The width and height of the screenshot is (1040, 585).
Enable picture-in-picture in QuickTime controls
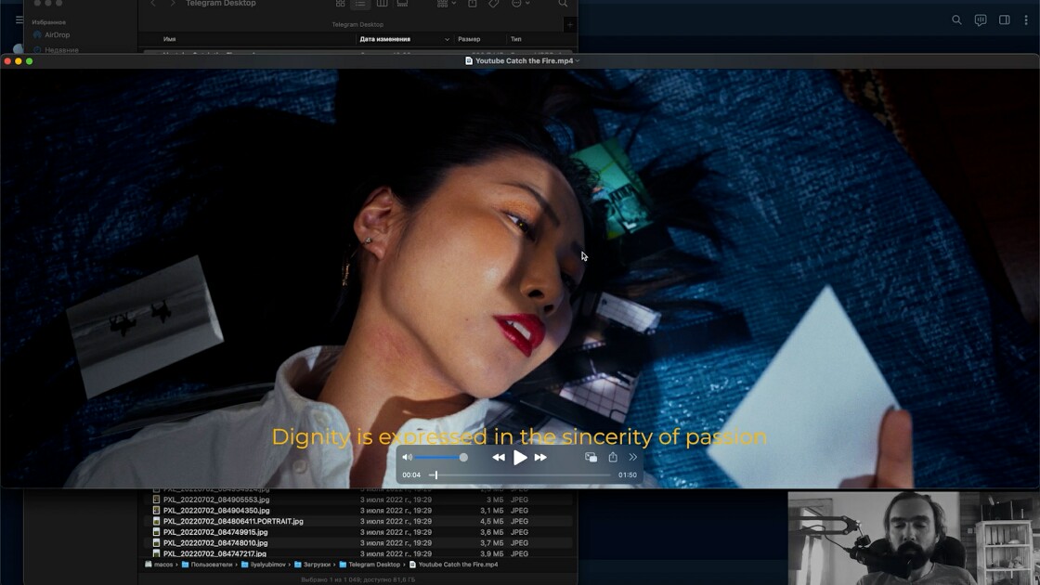(x=591, y=457)
